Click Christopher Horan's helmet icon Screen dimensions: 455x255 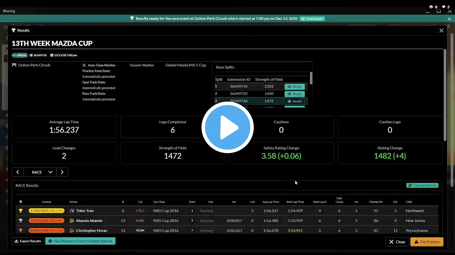pyautogui.click(x=72, y=231)
